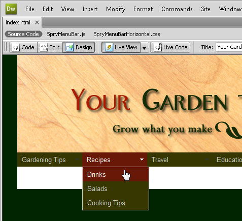Screen dimensions: 242x221
Task: Open the related file SpryMenuBar.js
Action: coord(66,34)
